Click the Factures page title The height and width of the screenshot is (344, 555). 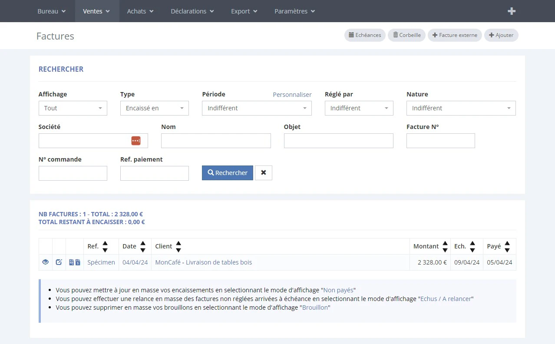click(55, 36)
